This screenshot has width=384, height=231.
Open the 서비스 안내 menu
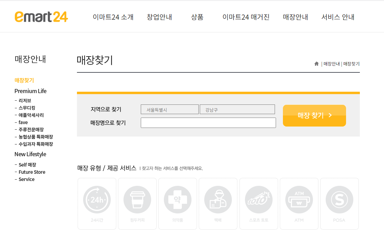coord(338,17)
